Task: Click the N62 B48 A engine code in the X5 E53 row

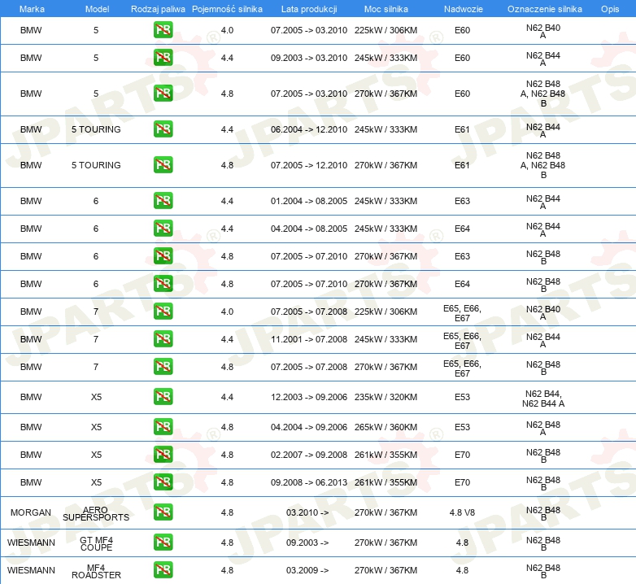Action: [543, 429]
